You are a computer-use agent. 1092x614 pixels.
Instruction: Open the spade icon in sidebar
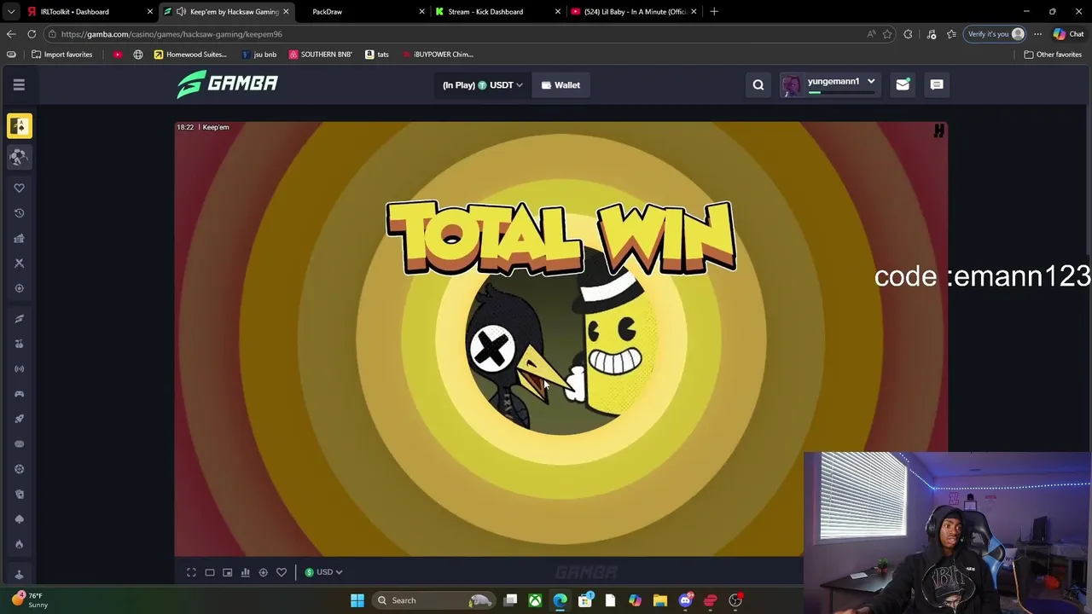(20, 518)
